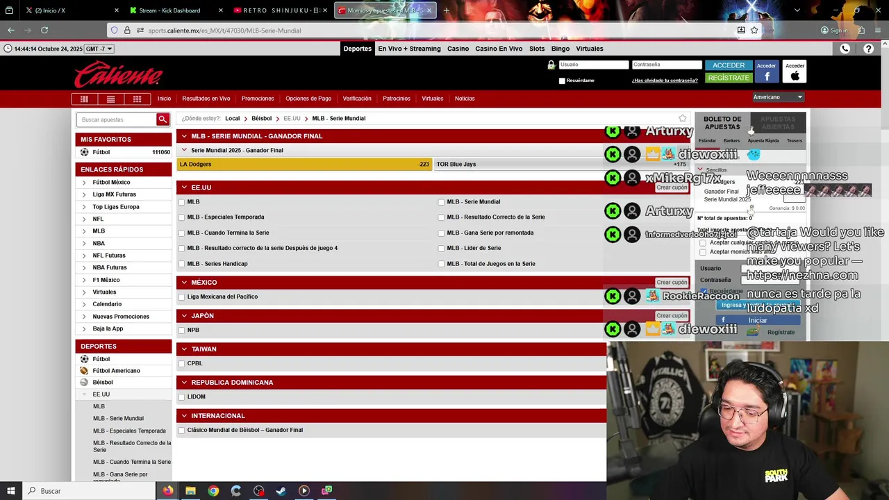Viewport: 889px width, 500px height.
Task: Open the help question mark icon
Action: tap(869, 49)
